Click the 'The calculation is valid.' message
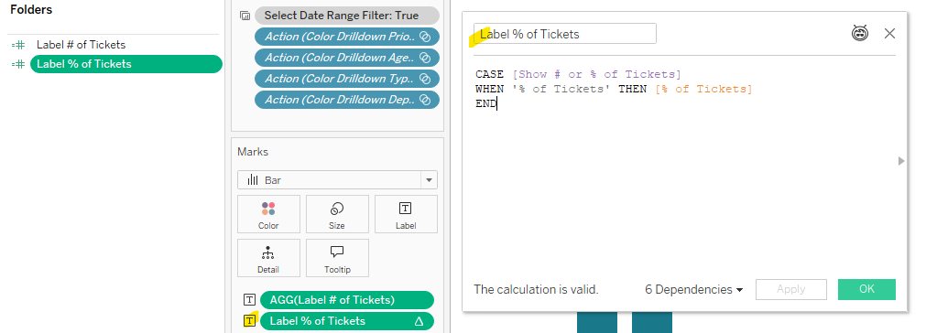Screen dimensions: 926x333 pyautogui.click(x=536, y=289)
